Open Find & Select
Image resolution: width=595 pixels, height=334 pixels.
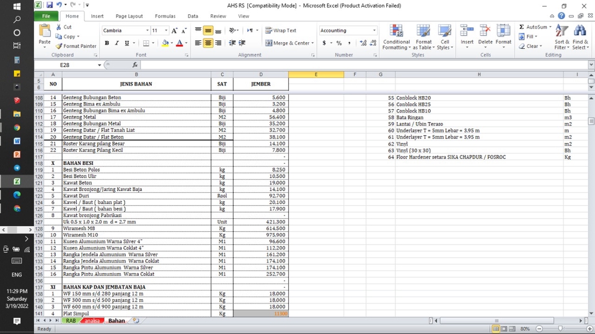(x=580, y=37)
